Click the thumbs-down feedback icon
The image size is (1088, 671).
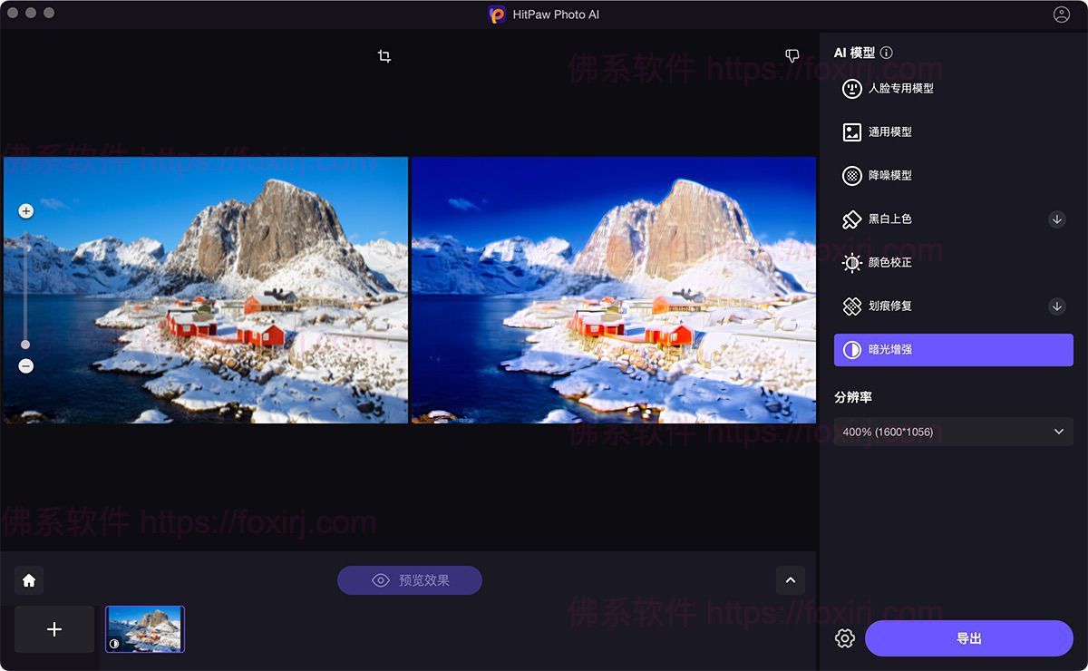click(x=792, y=56)
